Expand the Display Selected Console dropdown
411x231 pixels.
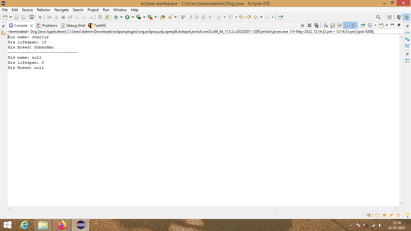[x=375, y=25]
